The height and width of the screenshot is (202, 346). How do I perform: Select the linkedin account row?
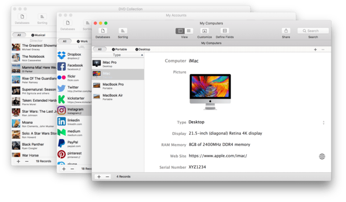(x=74, y=122)
